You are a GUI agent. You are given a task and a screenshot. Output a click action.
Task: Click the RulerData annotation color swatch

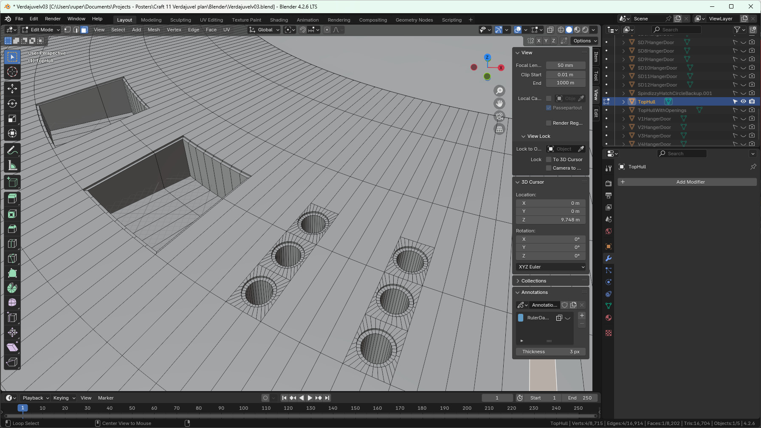(521, 318)
